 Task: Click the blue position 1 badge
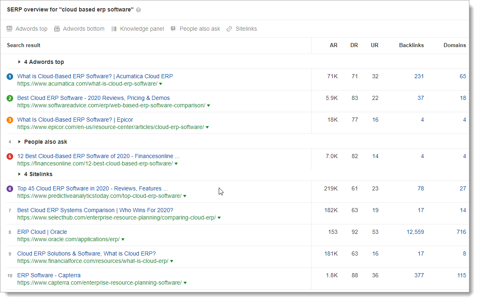pyautogui.click(x=10, y=77)
